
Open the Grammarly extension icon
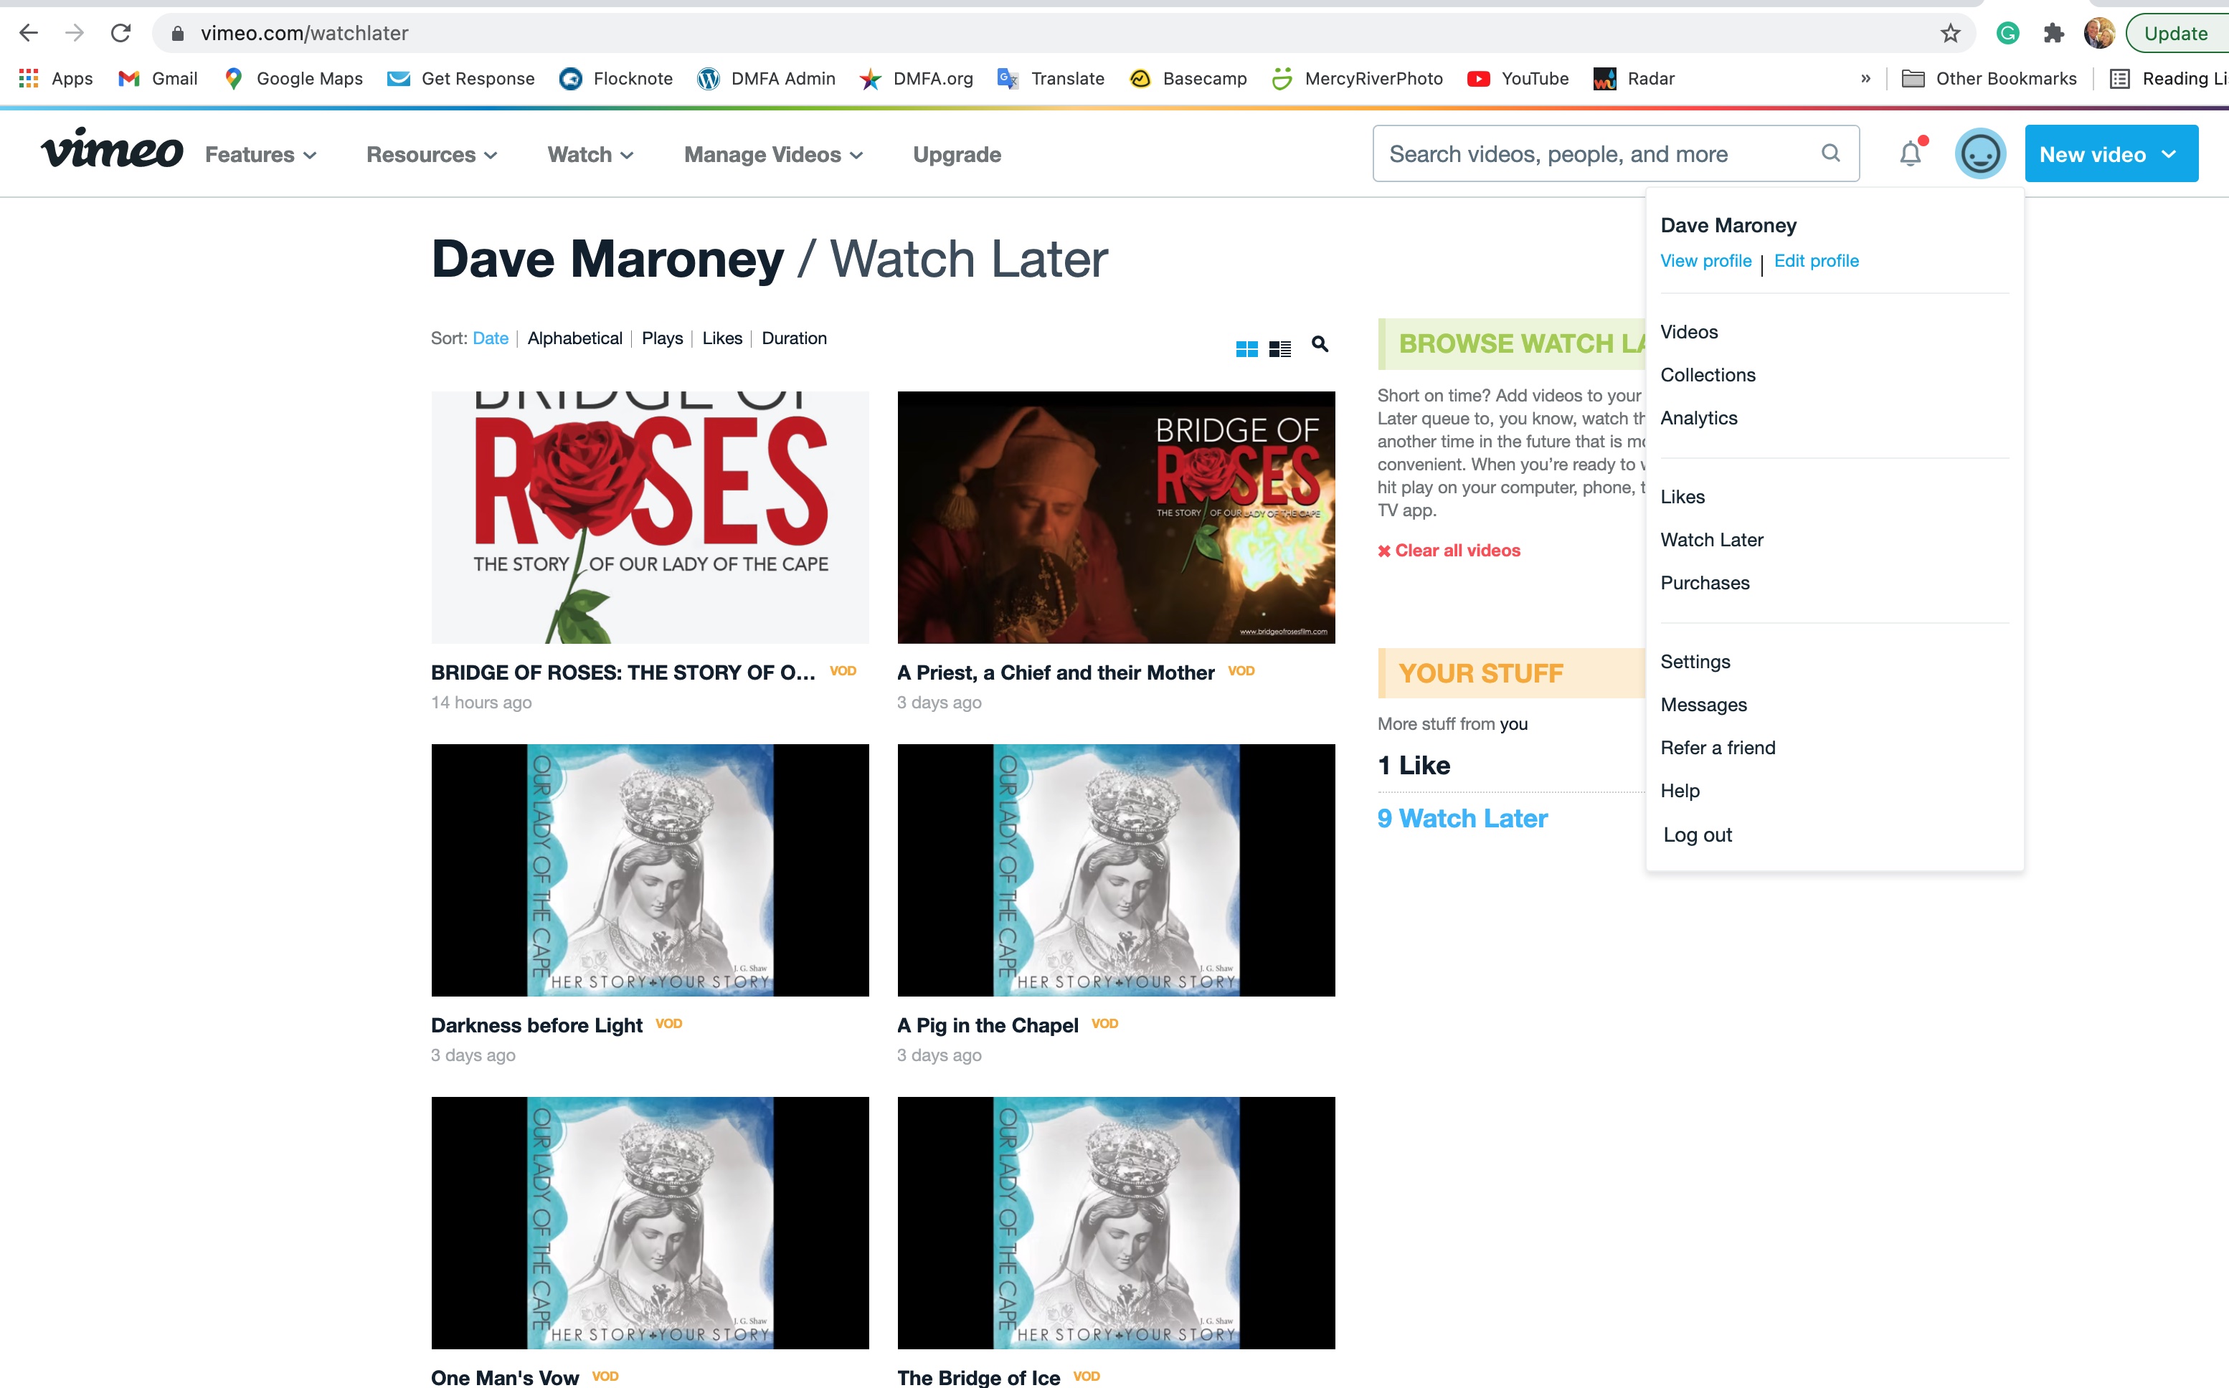pos(2008,33)
